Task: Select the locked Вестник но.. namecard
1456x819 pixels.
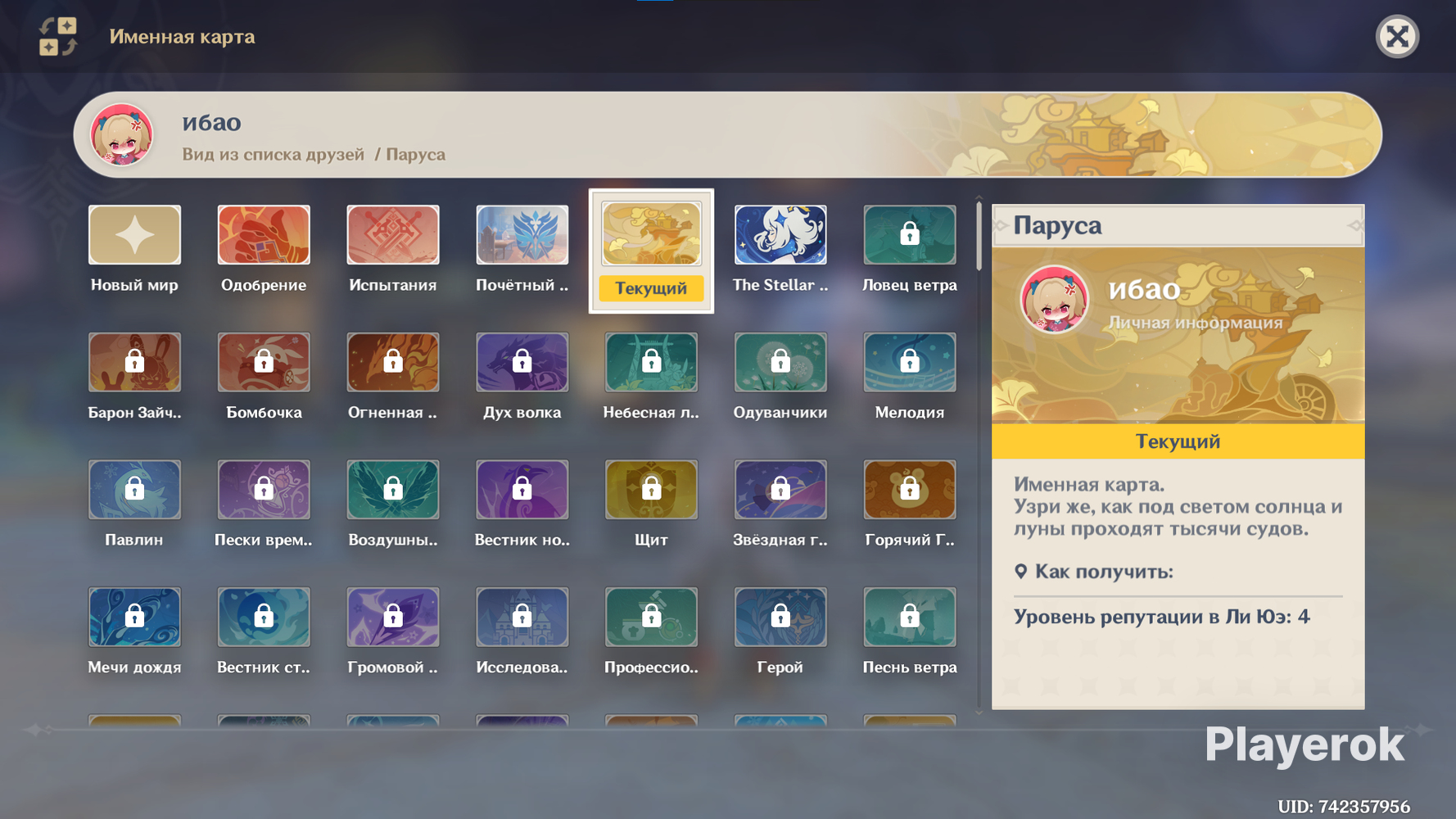Action: (522, 490)
